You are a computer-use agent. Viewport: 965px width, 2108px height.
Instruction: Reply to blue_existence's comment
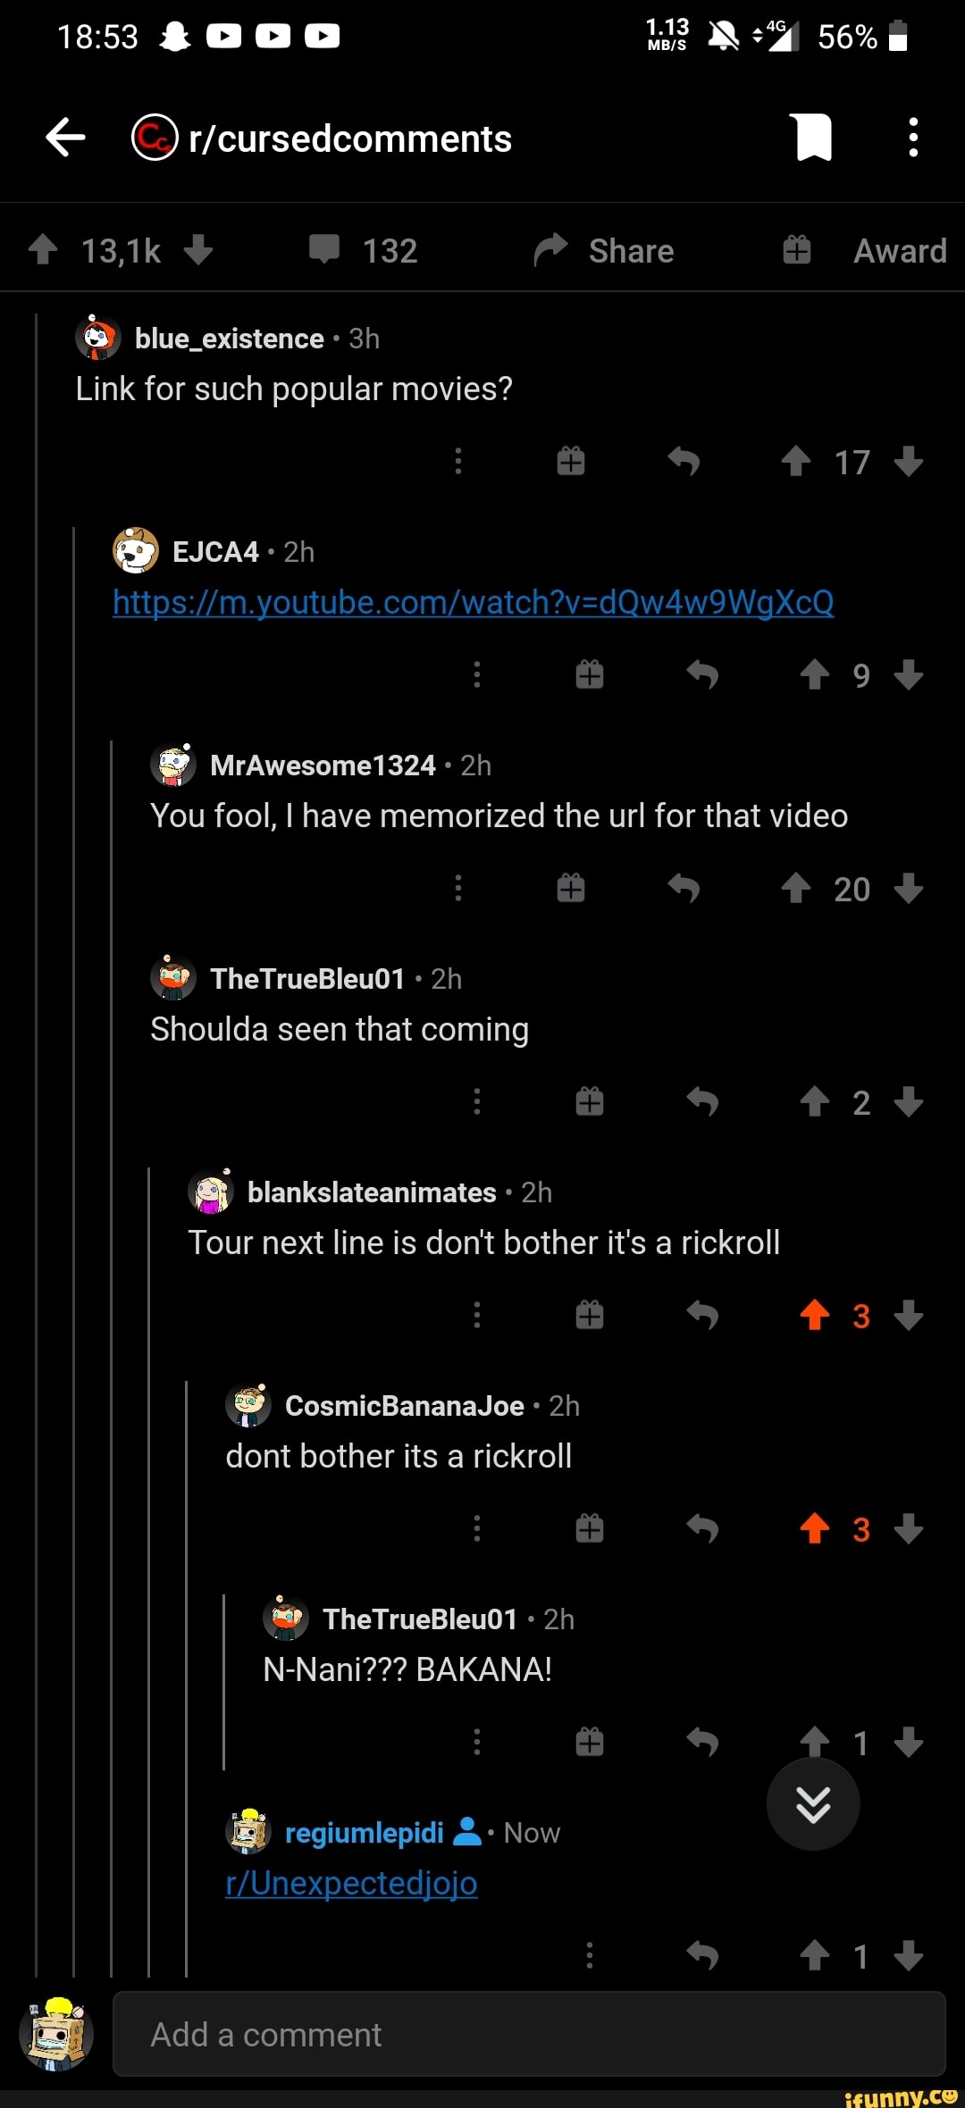pos(684,462)
